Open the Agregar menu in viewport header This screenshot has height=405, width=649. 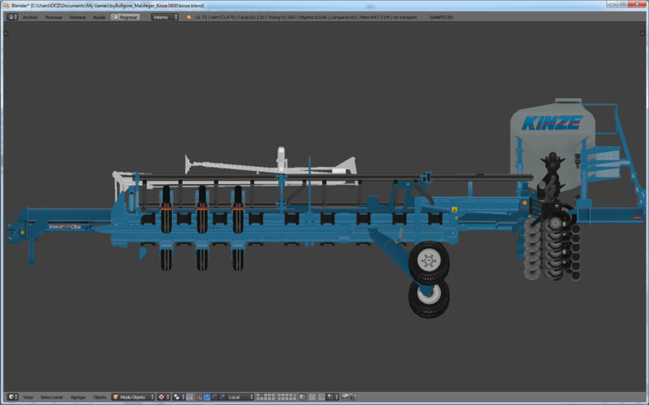78,397
